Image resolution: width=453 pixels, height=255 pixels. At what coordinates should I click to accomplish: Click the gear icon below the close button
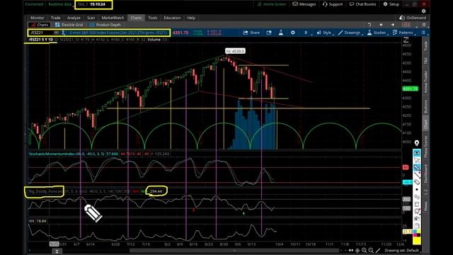click(x=423, y=11)
